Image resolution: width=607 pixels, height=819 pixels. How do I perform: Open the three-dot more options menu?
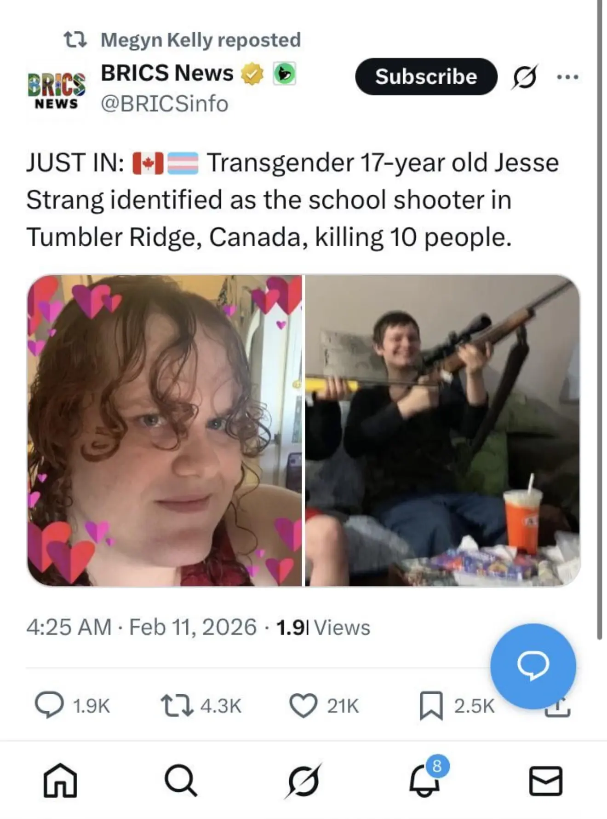tap(568, 77)
